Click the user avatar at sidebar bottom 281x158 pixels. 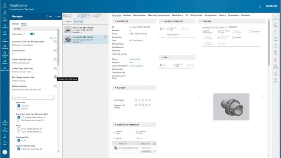coord(5,152)
